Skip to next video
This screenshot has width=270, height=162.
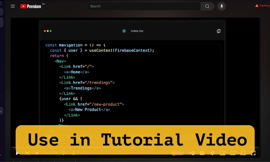[27, 153]
